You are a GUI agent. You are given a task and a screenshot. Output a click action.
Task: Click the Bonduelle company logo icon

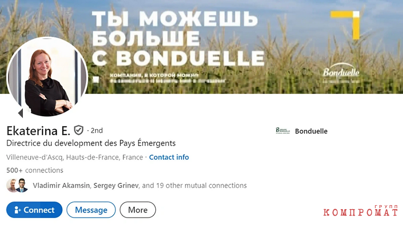(283, 131)
